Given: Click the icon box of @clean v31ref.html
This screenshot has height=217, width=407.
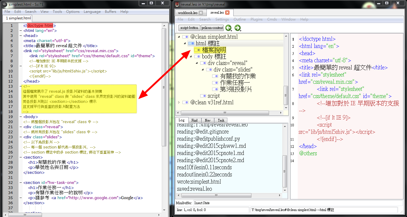Looking at the screenshot, I should pyautogui.click(x=185, y=102).
